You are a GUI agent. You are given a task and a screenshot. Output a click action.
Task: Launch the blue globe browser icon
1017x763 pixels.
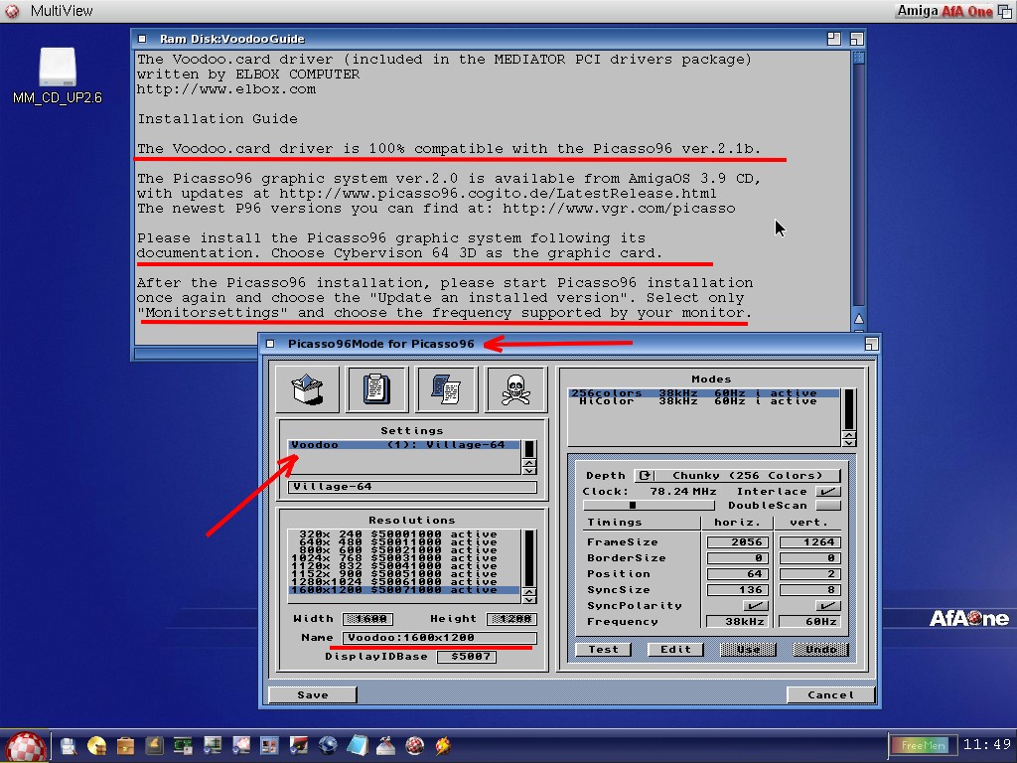tap(328, 746)
